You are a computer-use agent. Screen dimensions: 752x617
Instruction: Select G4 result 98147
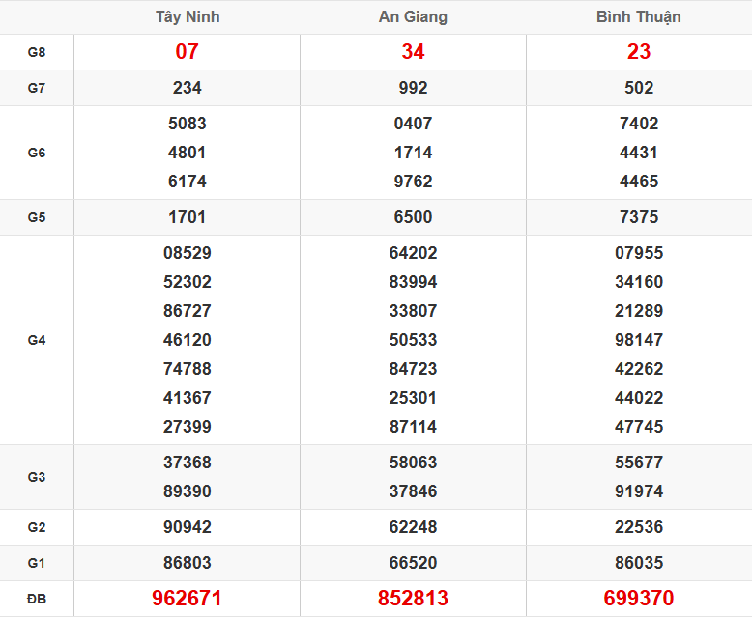point(639,340)
